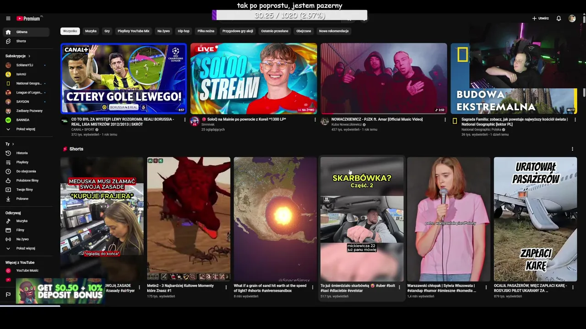
Task: Open options menu for SoloQ stream
Action: pyautogui.click(x=315, y=120)
